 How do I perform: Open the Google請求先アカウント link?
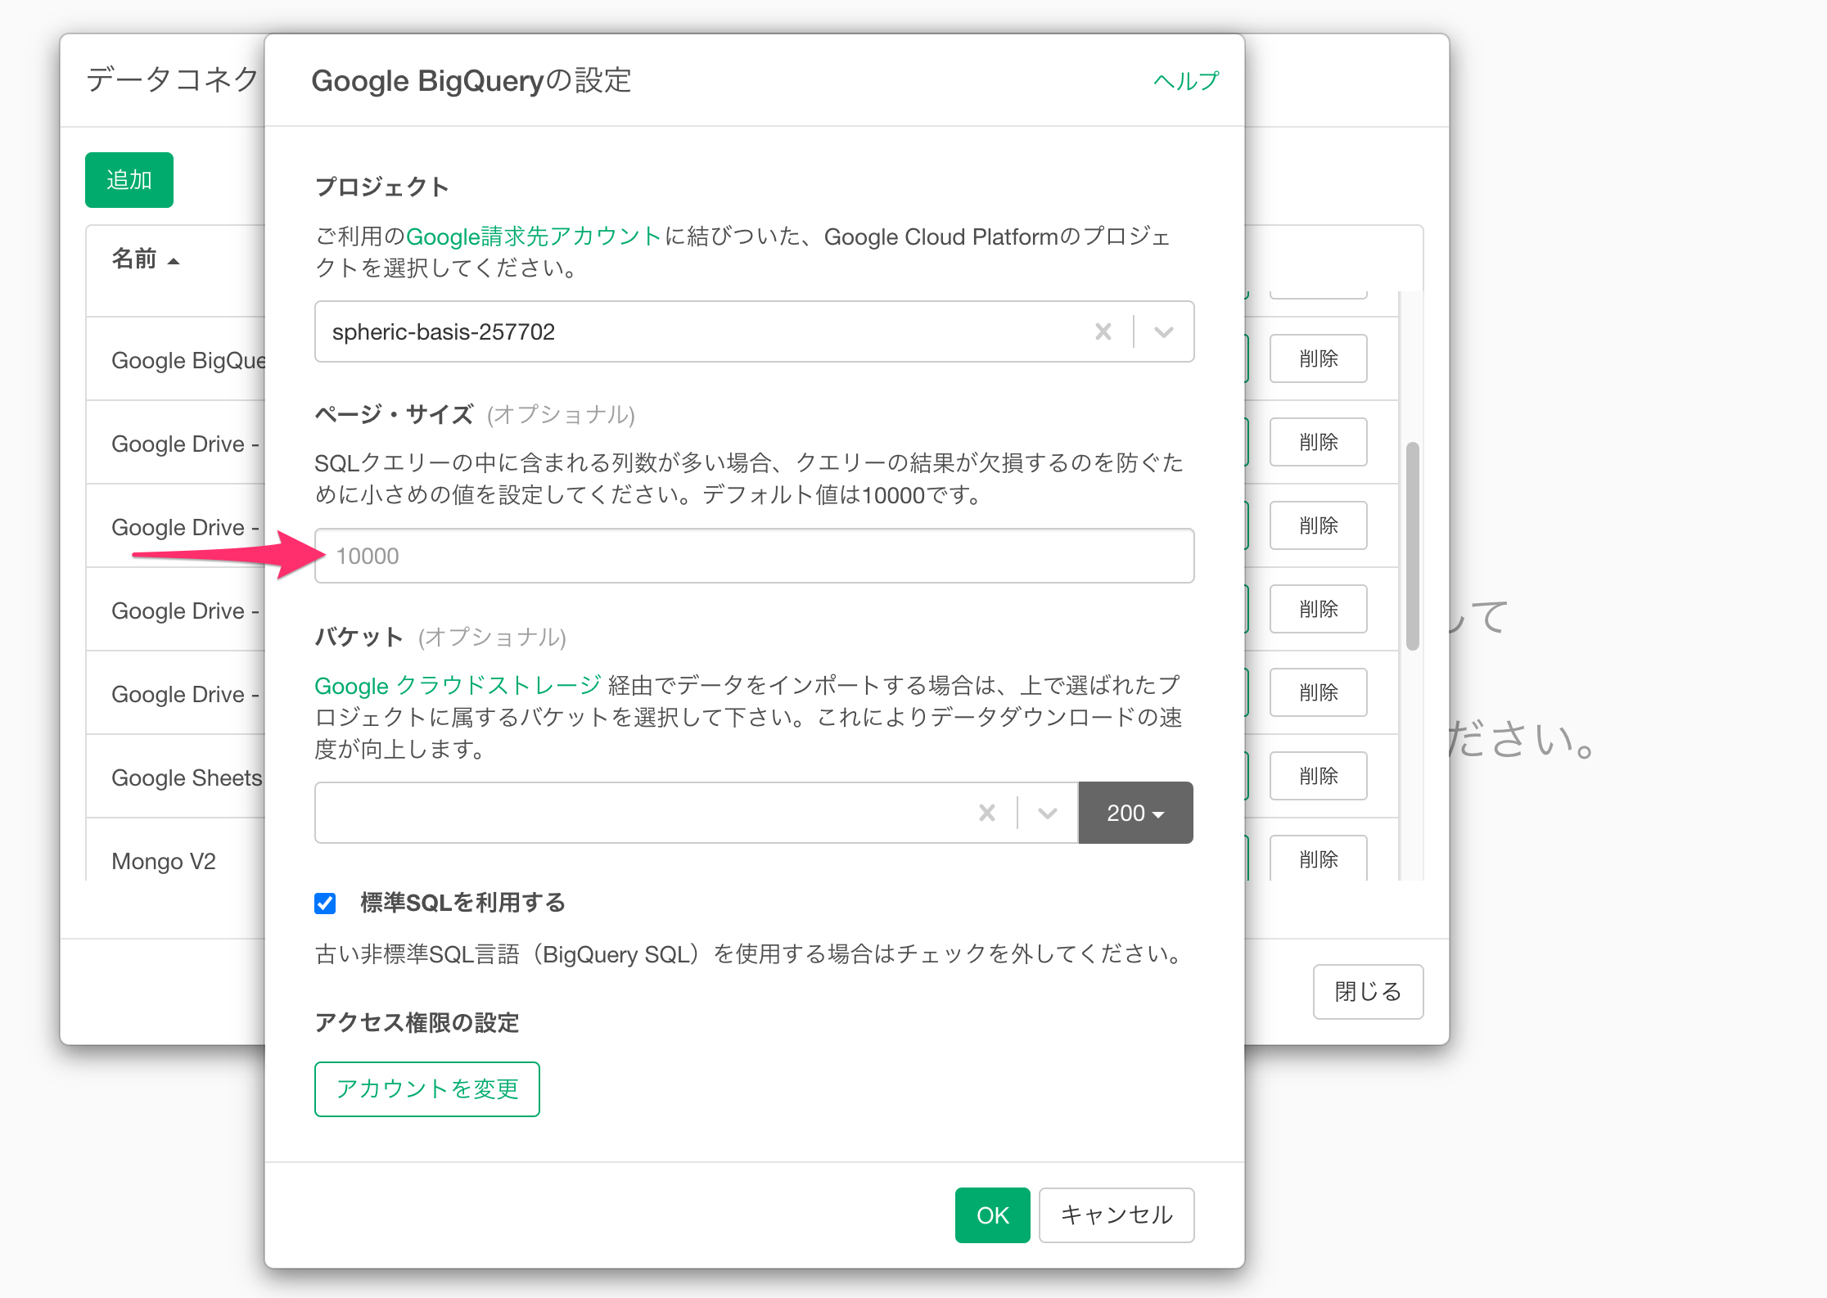(534, 237)
